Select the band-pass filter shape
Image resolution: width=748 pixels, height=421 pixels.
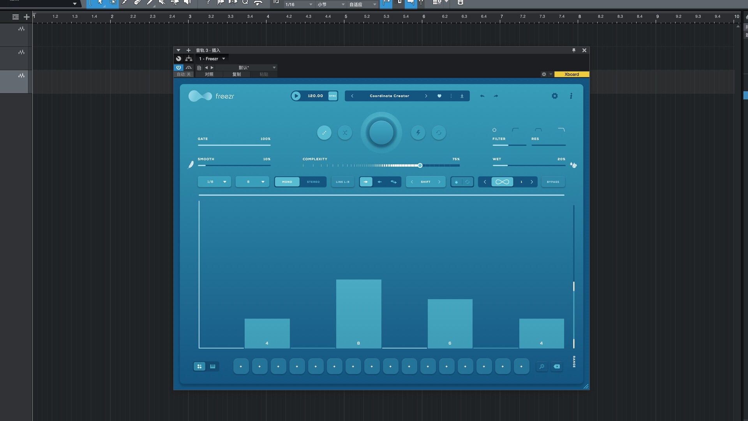tap(538, 130)
